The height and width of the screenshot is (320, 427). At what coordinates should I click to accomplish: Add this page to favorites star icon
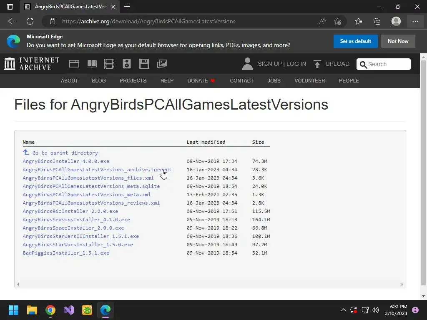point(338,21)
